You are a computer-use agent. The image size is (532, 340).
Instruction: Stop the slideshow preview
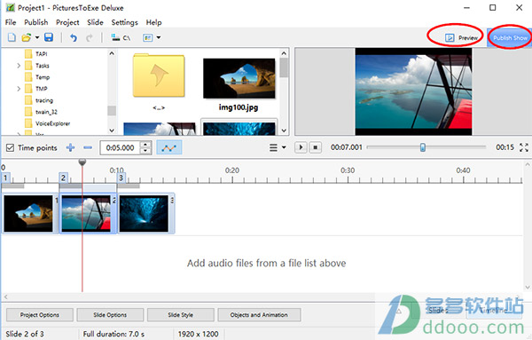click(x=315, y=147)
